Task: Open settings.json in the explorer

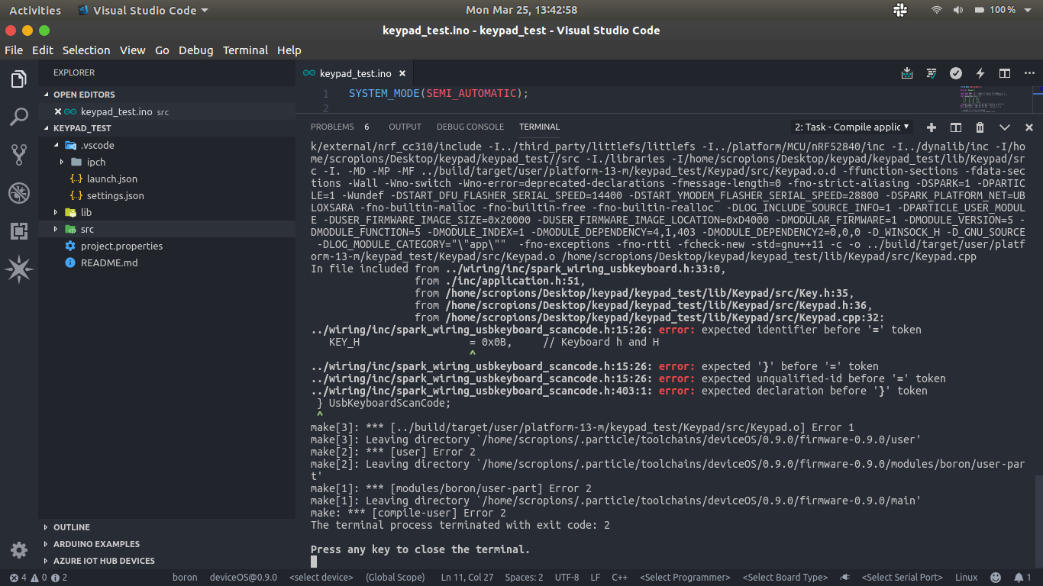Action: [x=115, y=195]
